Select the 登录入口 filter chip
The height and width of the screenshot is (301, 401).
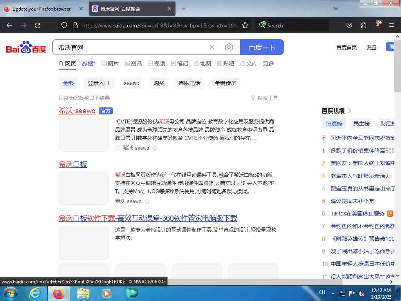coord(98,83)
